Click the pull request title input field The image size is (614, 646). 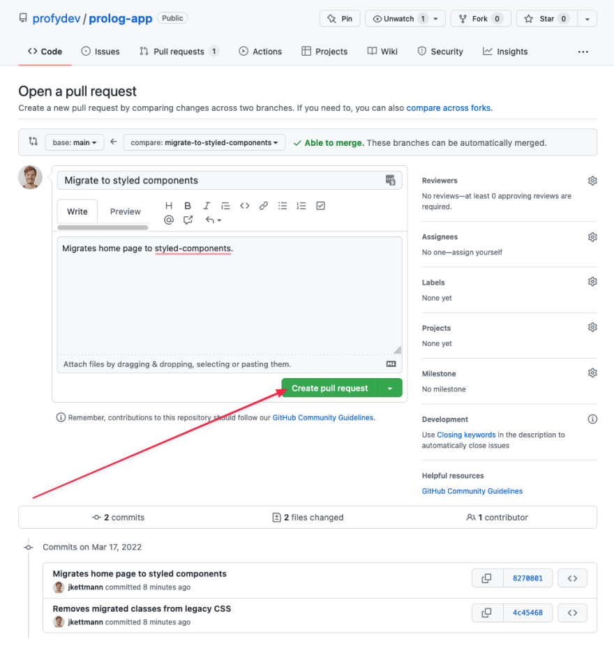229,181
